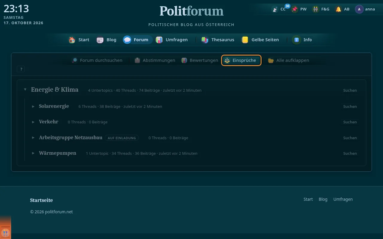
Task: Click the Forum speech bubble icon
Action: [x=127, y=40]
